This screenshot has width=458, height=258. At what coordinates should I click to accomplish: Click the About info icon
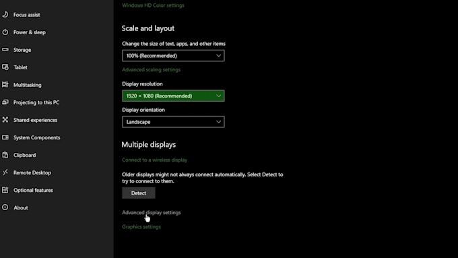5,207
